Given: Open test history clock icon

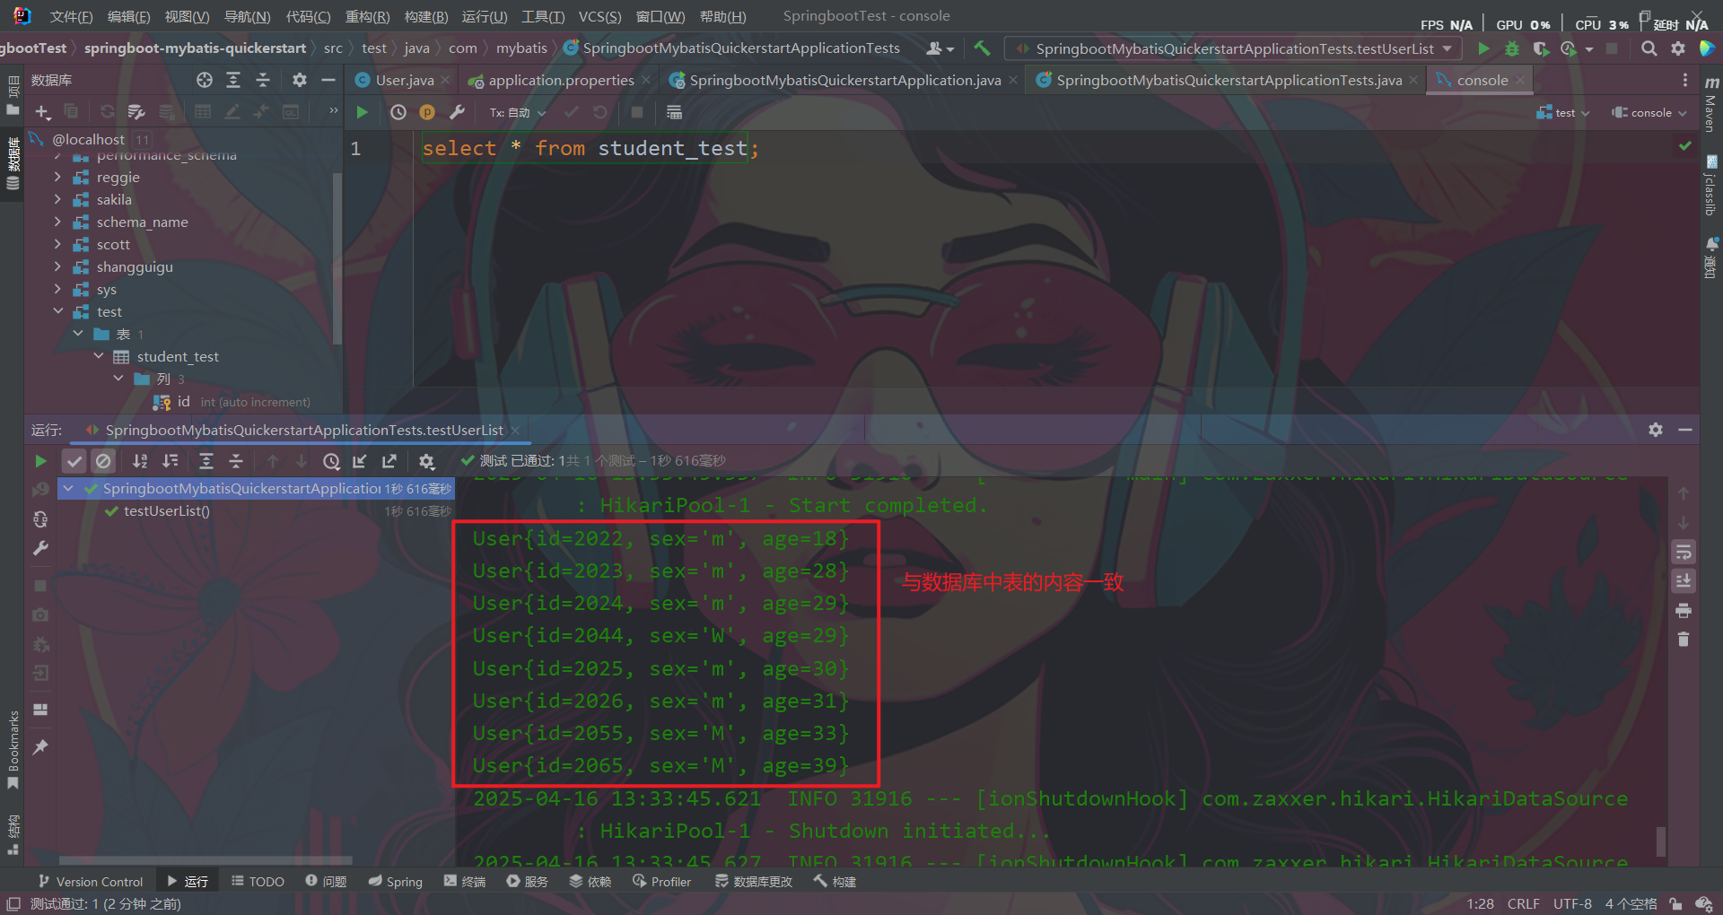Looking at the screenshot, I should point(331,461).
